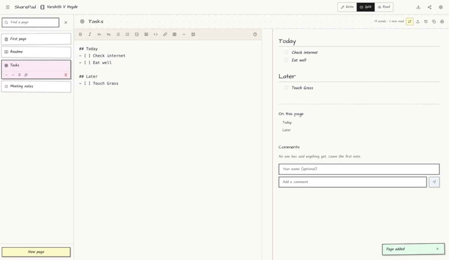This screenshot has width=449, height=260.
Task: Insert a Heading 1 using the H1 icon
Action: point(99,34)
